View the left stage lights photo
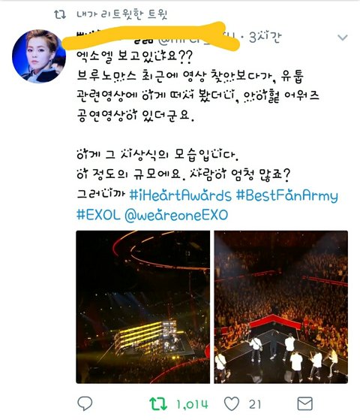 (142, 307)
